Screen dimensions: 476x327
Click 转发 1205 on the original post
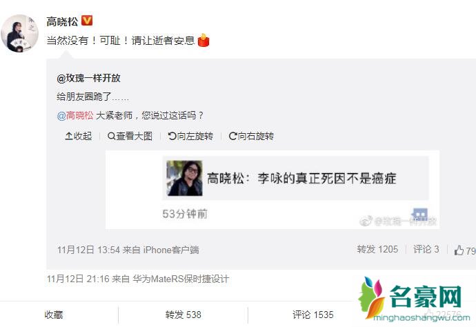pyautogui.click(x=377, y=249)
